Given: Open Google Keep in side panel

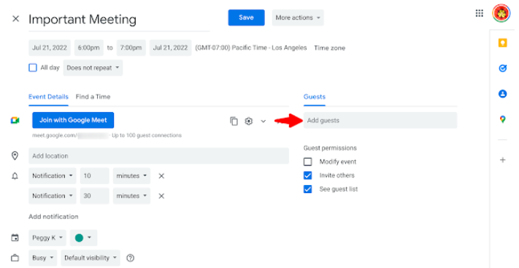Looking at the screenshot, I should coord(502,43).
